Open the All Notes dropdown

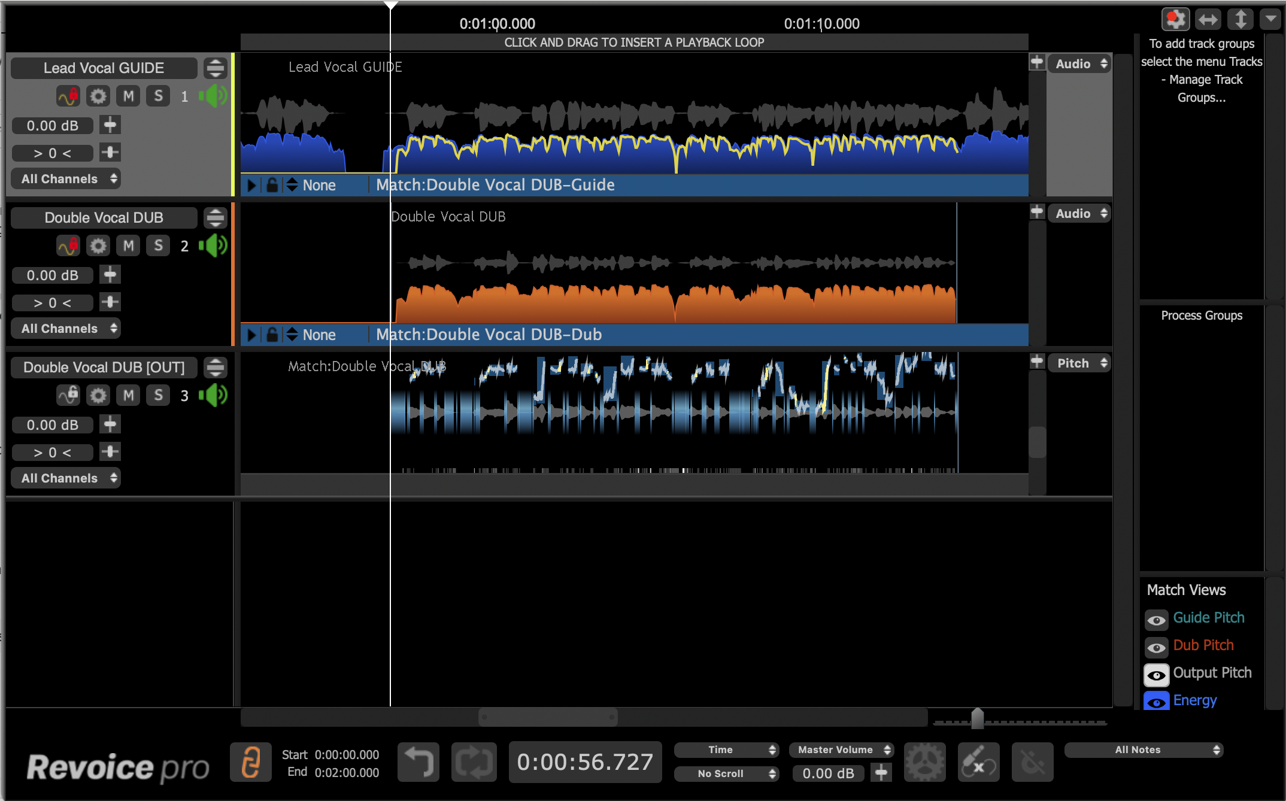1144,750
